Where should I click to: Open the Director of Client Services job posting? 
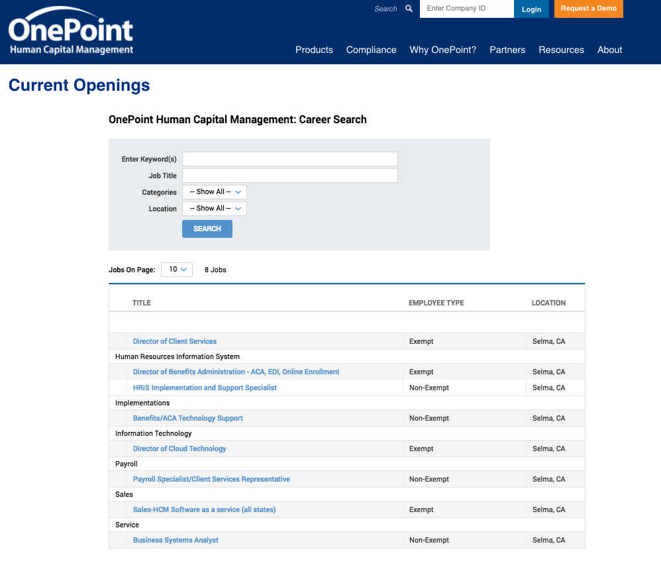click(174, 341)
